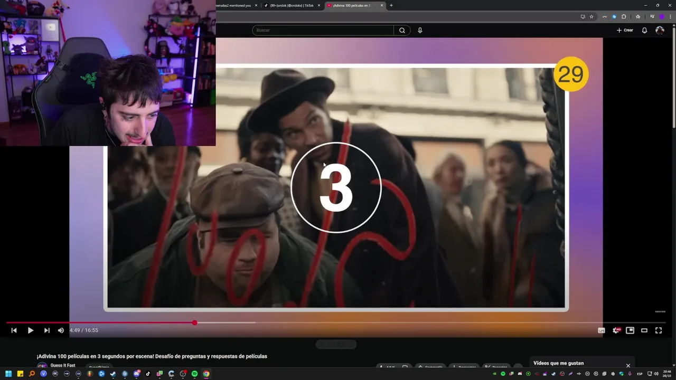Click the video timestamp 4:49 / 16:55
The width and height of the screenshot is (676, 380).
[83, 330]
